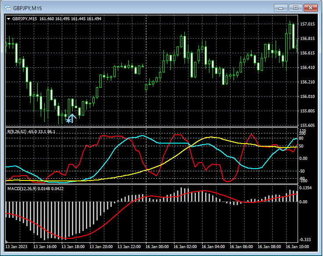The width and height of the screenshot is (323, 256).
Task: Maximize the GBPJPY,M15 chart window
Action: (296, 8)
